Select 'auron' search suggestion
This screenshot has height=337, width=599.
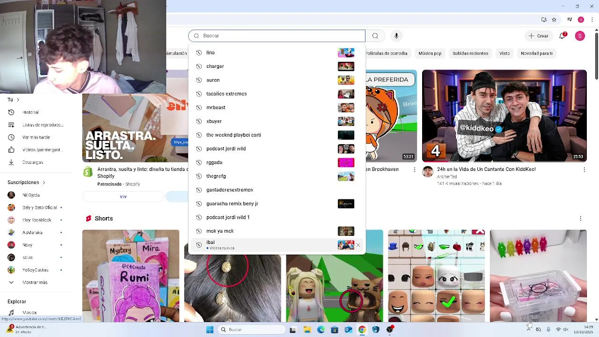tap(277, 80)
